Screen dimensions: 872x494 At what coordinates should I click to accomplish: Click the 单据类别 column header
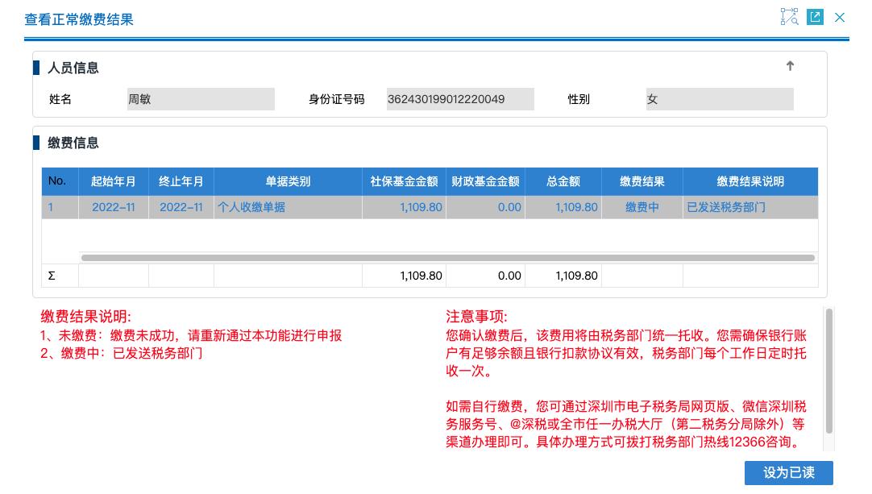click(x=289, y=181)
